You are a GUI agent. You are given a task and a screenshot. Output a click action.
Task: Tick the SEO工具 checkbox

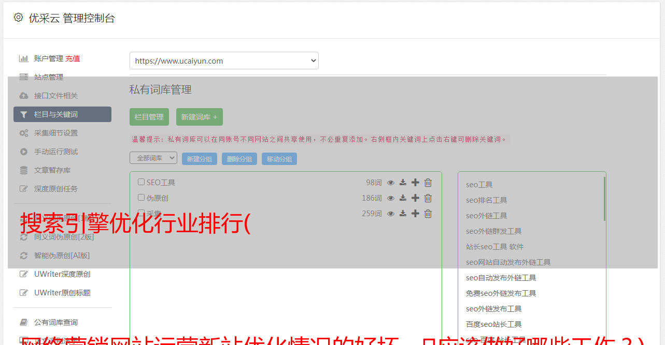(x=141, y=182)
